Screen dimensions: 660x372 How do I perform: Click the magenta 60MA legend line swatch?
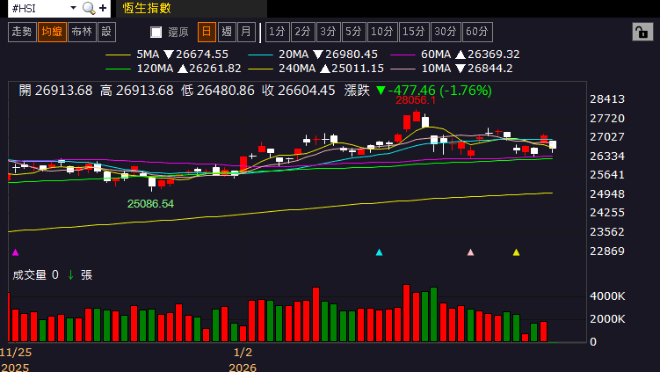click(x=403, y=55)
